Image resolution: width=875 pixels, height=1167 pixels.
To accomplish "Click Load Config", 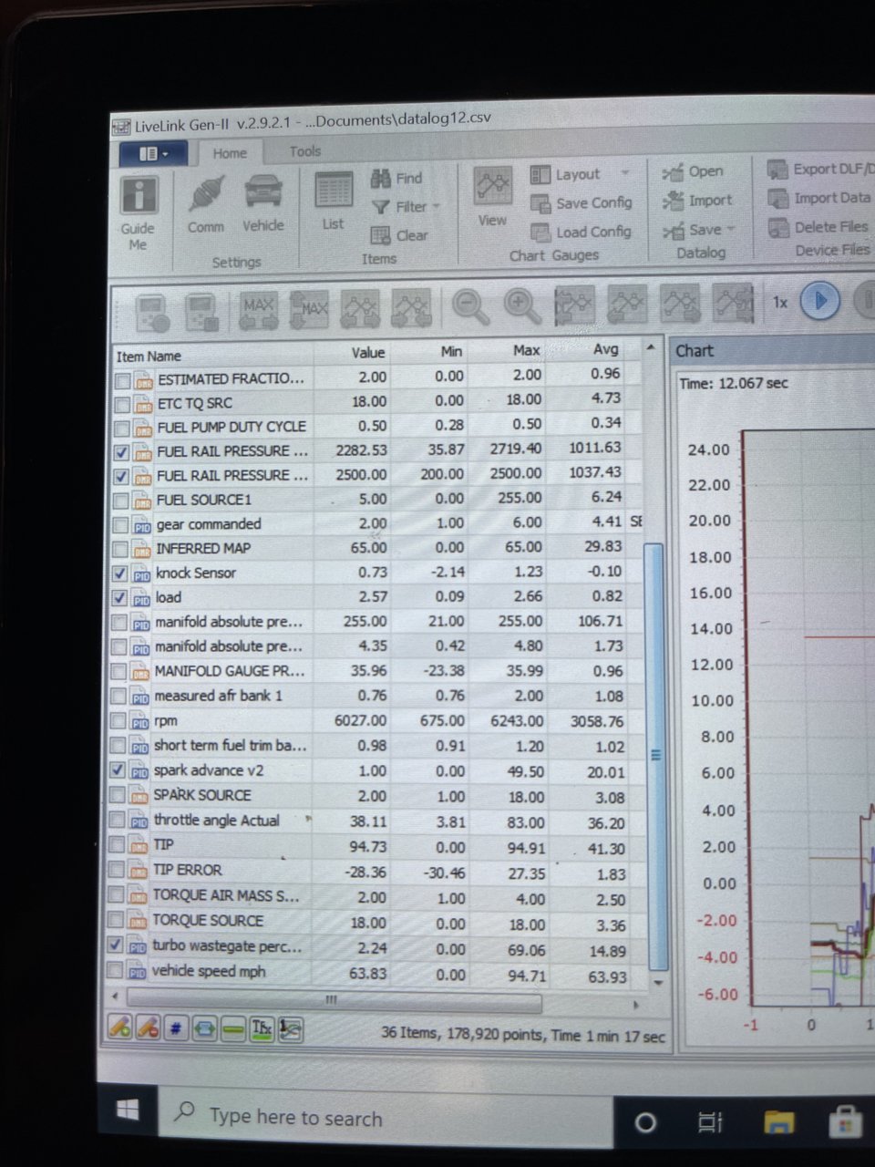I will [x=581, y=232].
